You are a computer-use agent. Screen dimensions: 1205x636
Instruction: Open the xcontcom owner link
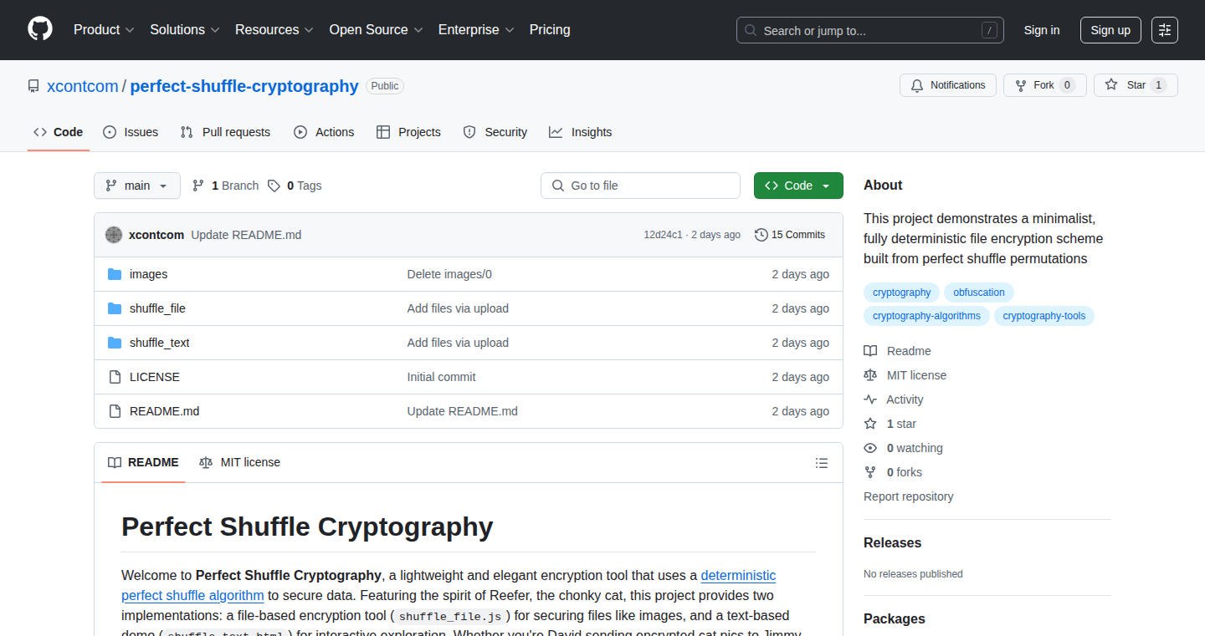click(x=83, y=86)
